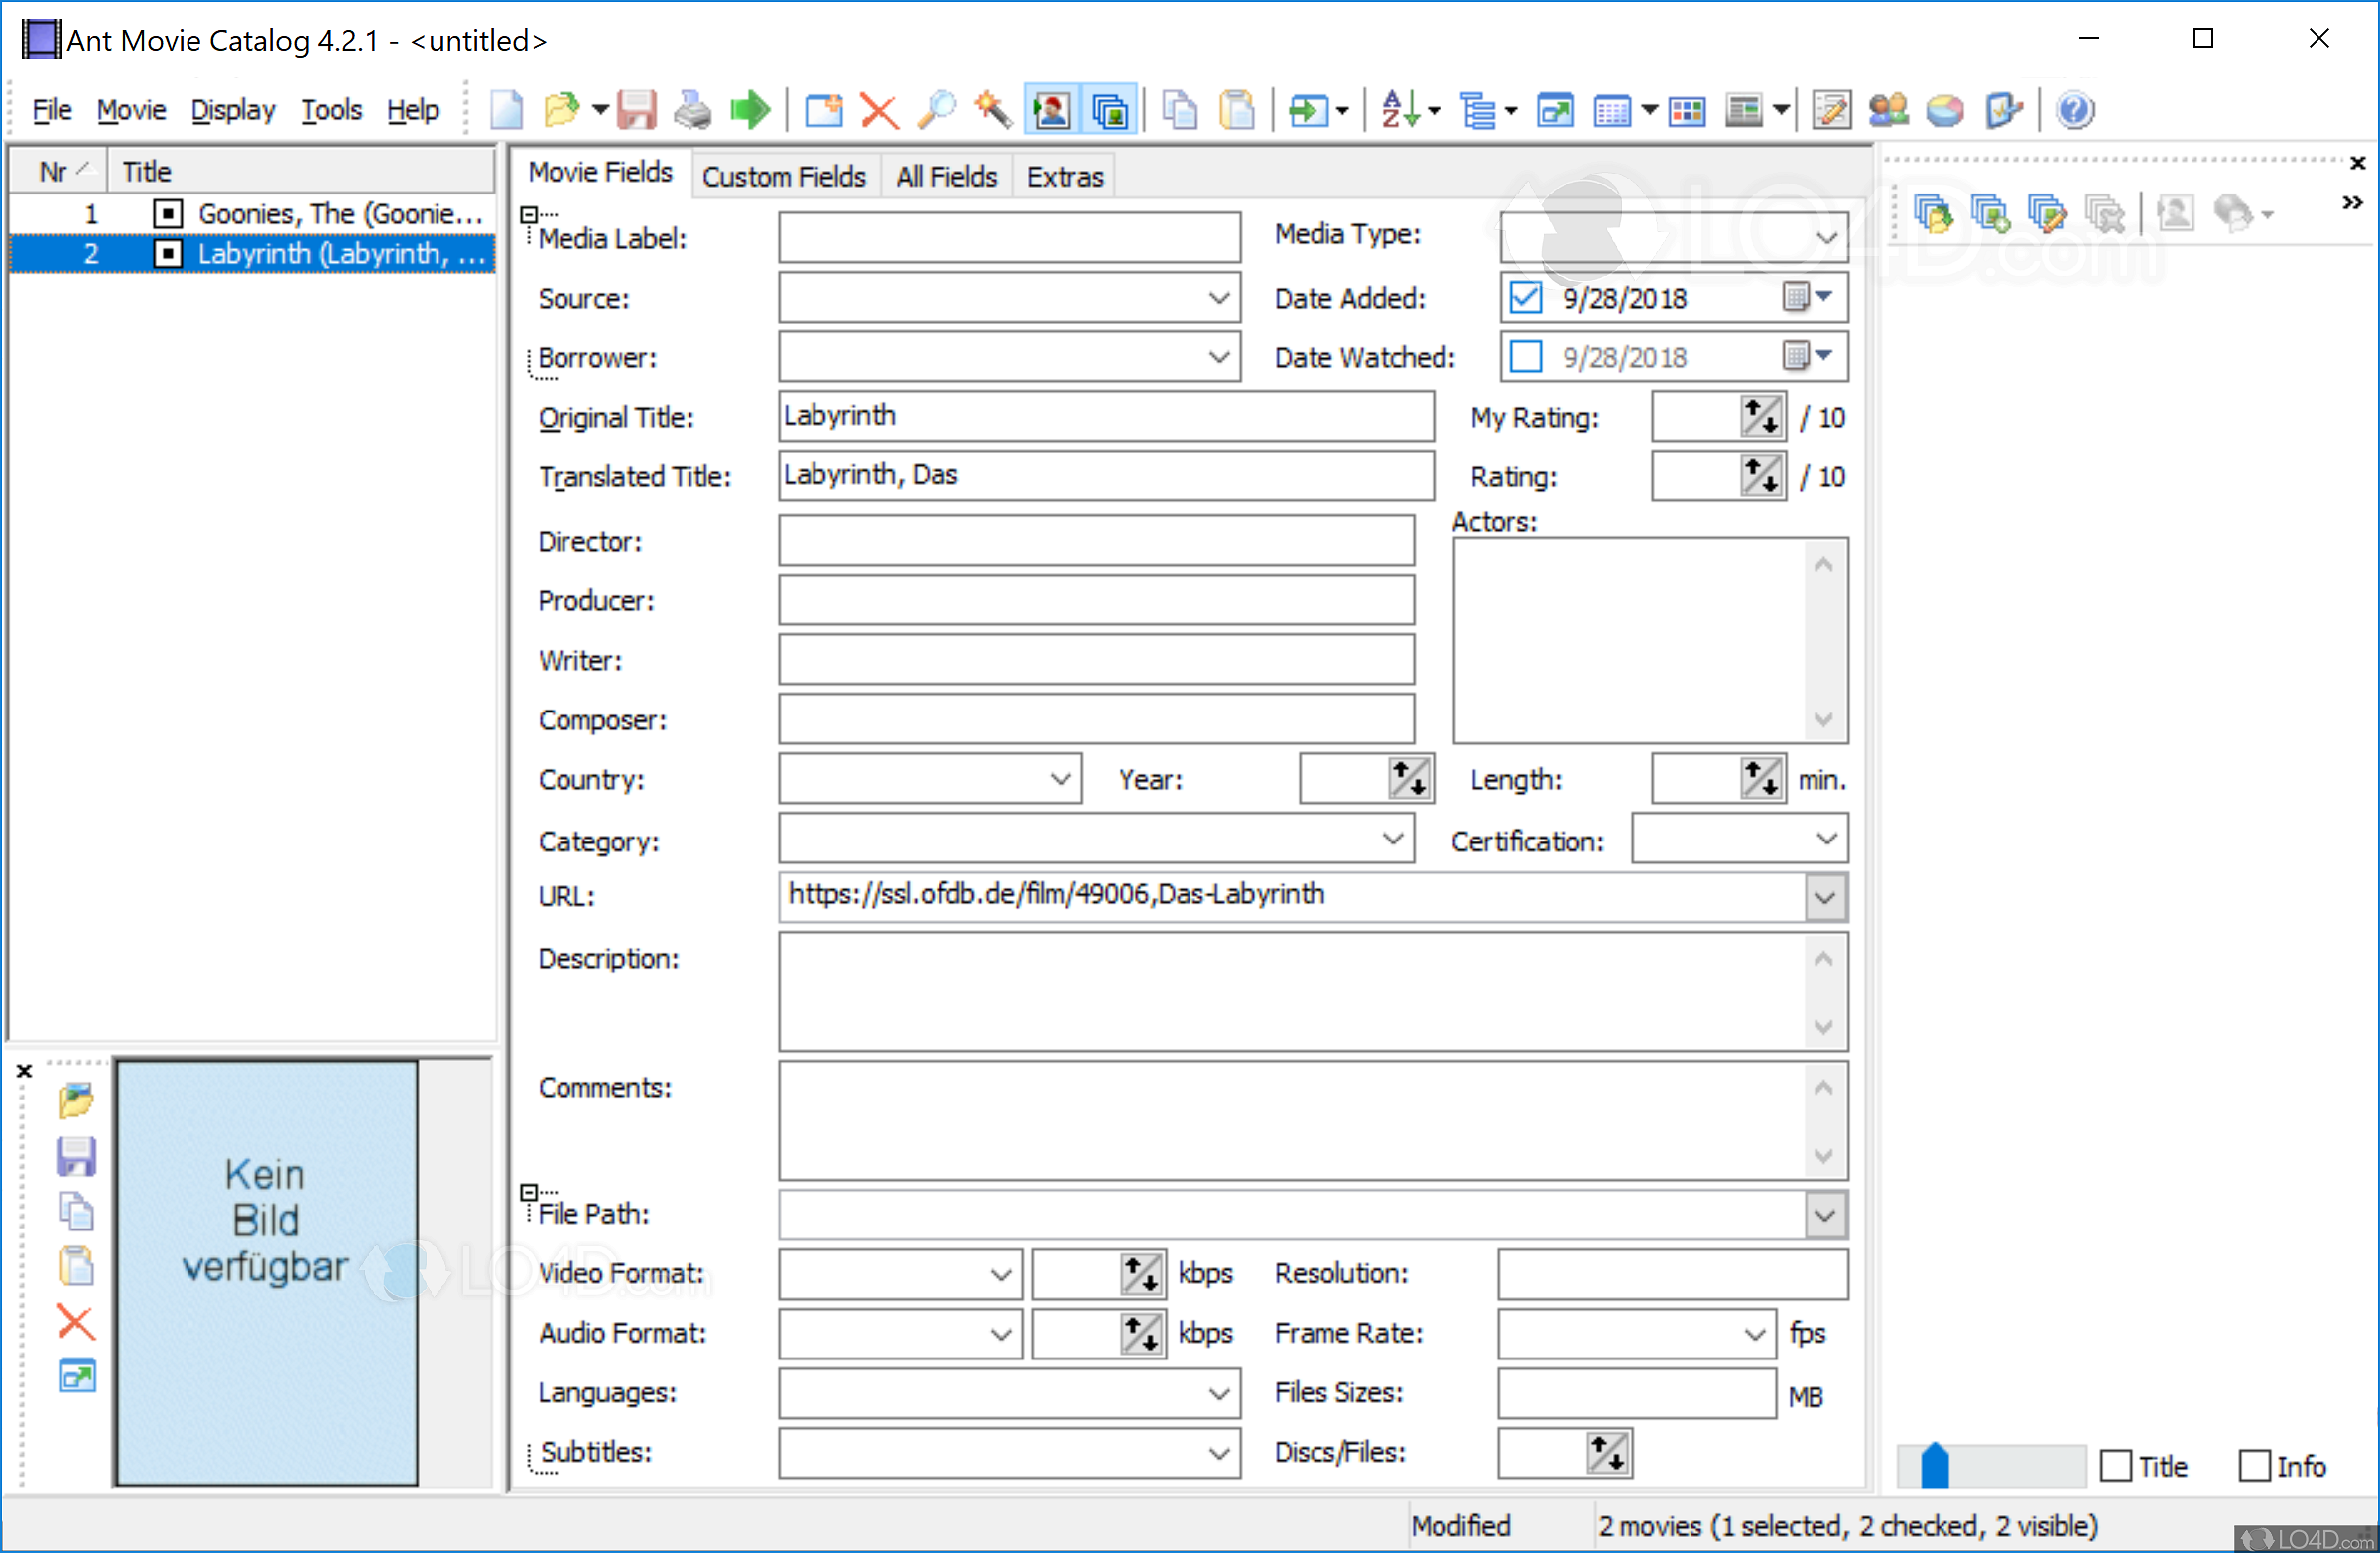Switch to the Custom Fields tab
The width and height of the screenshot is (2380, 1553).
click(x=783, y=177)
